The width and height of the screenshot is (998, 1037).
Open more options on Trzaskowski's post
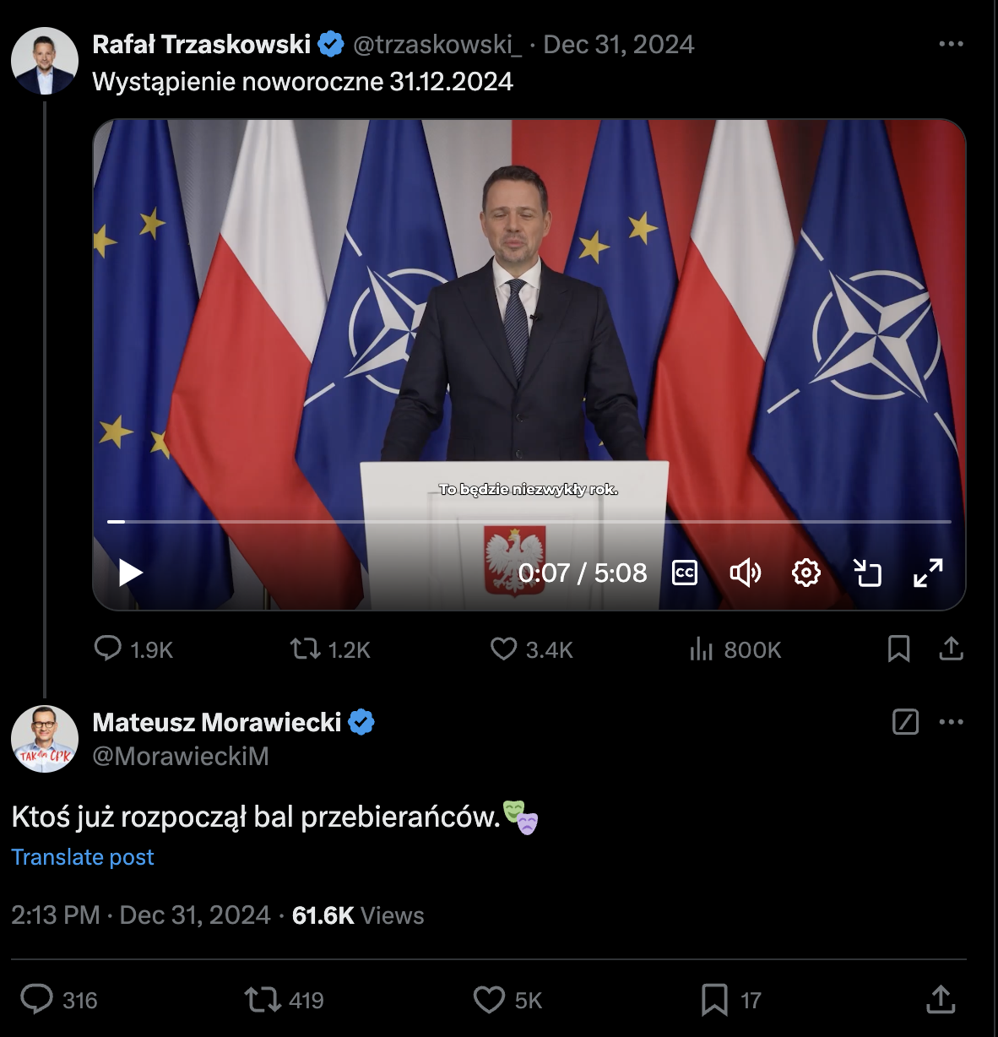(951, 44)
